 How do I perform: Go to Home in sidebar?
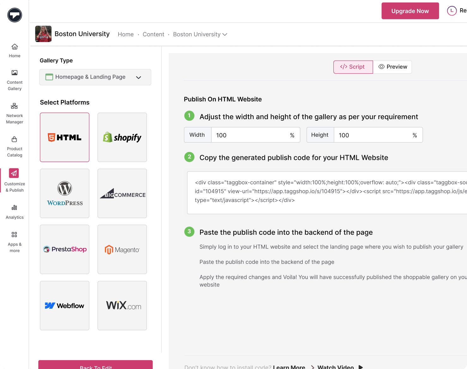(x=15, y=51)
